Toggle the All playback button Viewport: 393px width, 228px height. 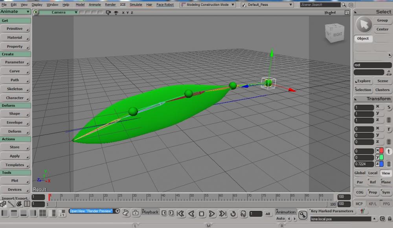(268, 214)
